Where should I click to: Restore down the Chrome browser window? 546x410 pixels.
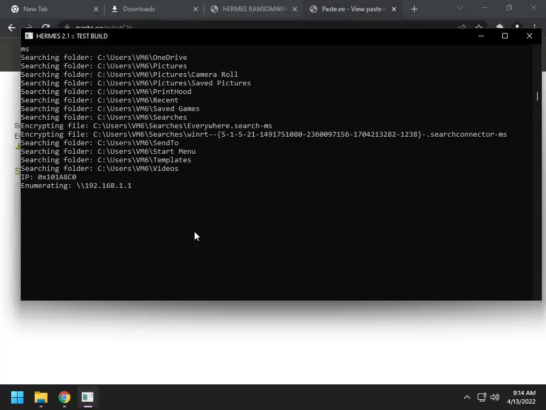509,7
